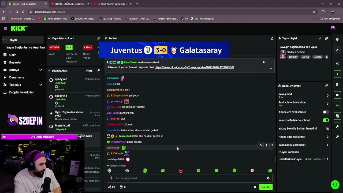Delete efrahim_35's chat message
This screenshot has width=343, height=193.
pyautogui.click(x=272, y=145)
